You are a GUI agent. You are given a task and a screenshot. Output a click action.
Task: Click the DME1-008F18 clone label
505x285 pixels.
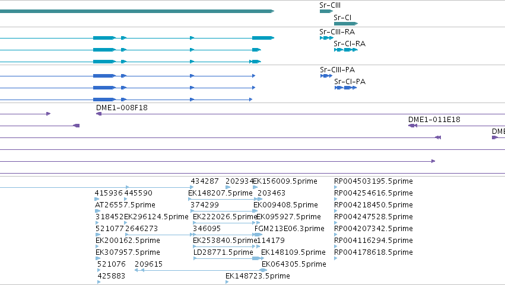[x=122, y=108]
